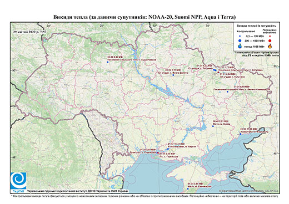This screenshot has height=204, width=289.
Task: Click the legend heading 'Викиди тепла і їх потужність'
Action: [x=257, y=26]
